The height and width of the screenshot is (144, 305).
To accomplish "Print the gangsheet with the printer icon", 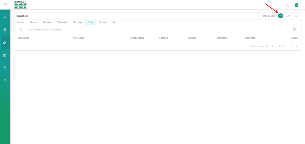I will pyautogui.click(x=296, y=16).
